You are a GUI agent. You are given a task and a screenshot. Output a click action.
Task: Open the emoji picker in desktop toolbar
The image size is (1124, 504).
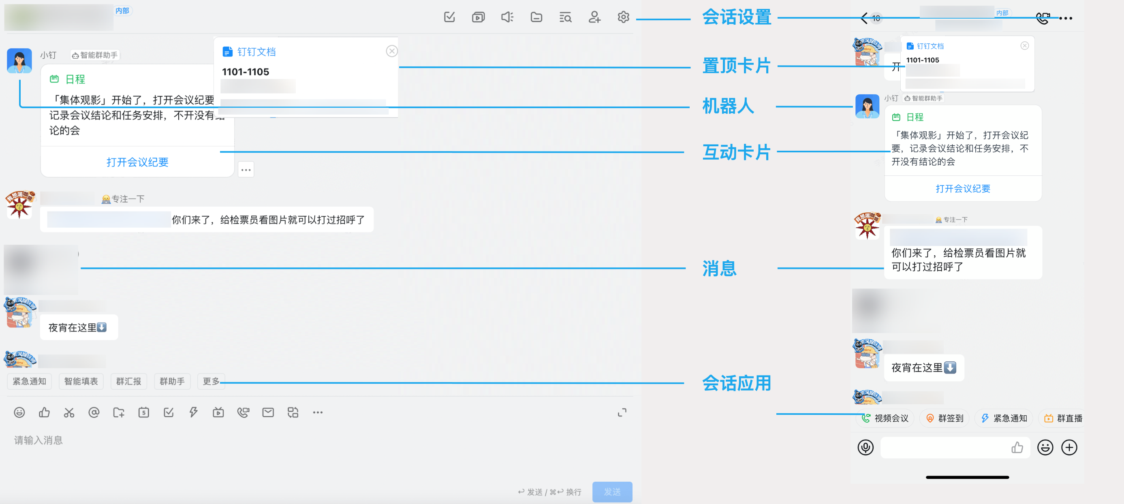tap(19, 412)
